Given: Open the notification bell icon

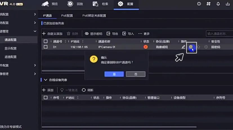Looking at the screenshot, I should point(218,4).
